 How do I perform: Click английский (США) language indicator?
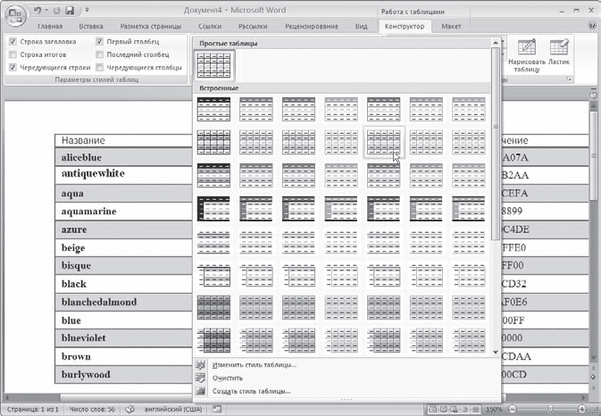click(173, 409)
